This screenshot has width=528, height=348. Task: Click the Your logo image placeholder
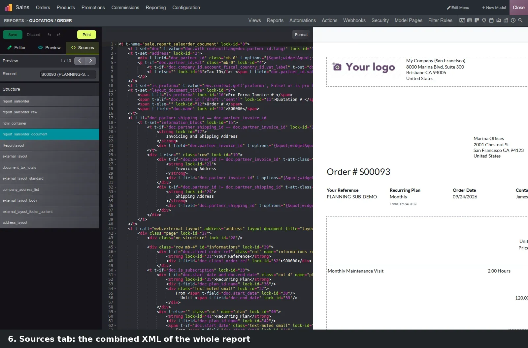(364, 67)
